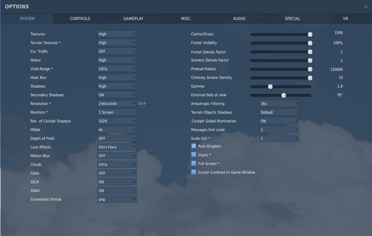Disable the Rain Droplets checkbox

[193, 146]
